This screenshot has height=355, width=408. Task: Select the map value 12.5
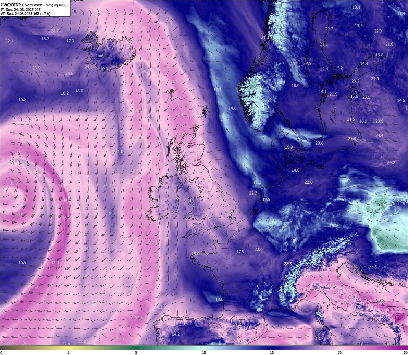[266, 199]
